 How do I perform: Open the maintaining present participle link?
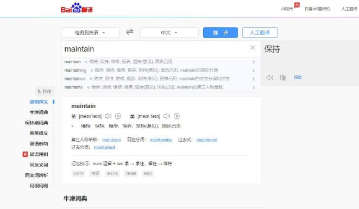pyautogui.click(x=161, y=140)
